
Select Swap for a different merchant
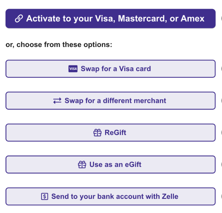pyautogui.click(x=111, y=101)
